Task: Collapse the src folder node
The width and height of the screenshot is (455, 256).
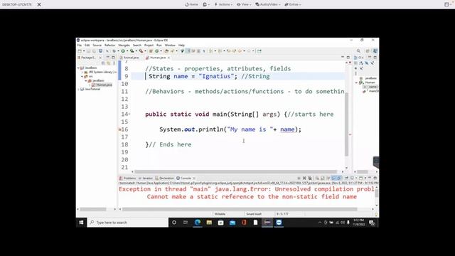Action: pos(82,76)
